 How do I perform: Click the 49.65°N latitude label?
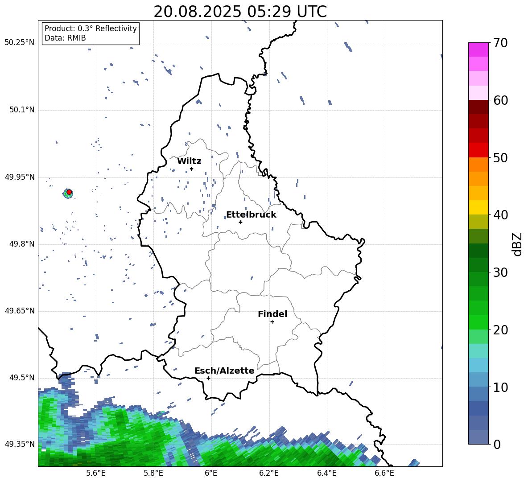click(x=20, y=311)
